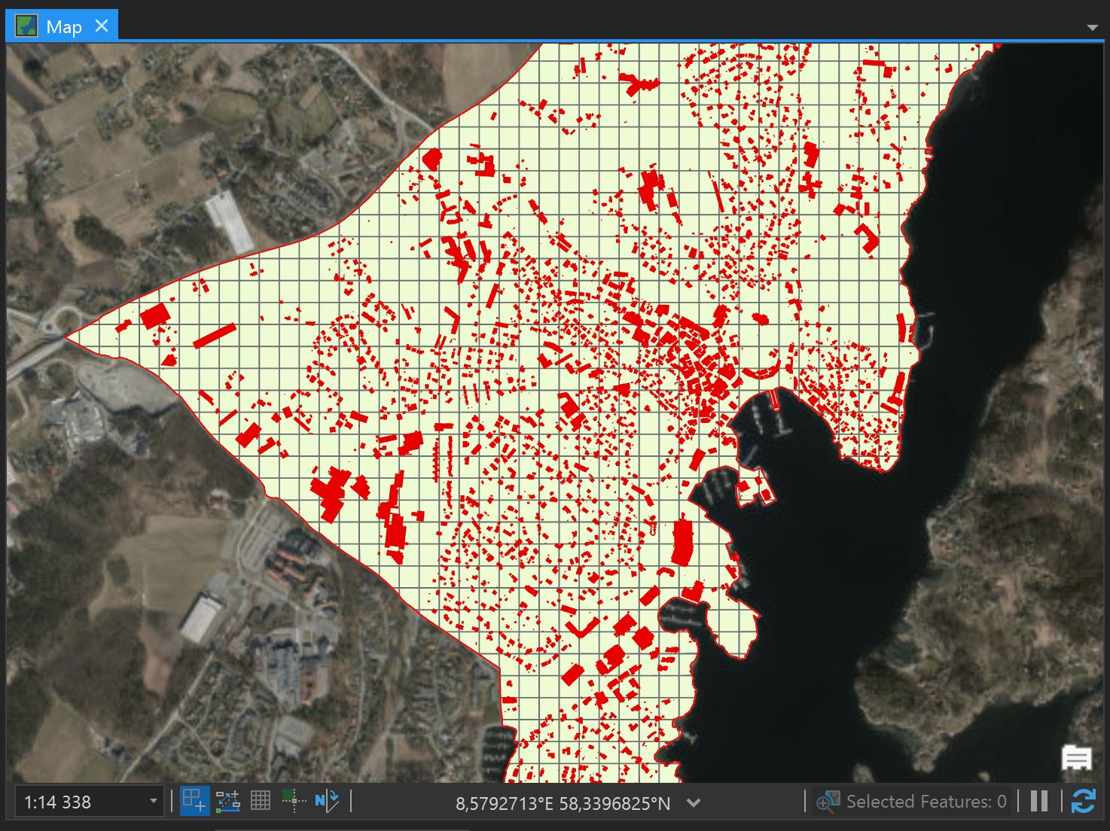Click the 8,5792713°E 58,3396825°N coordinates readout

(x=563, y=803)
